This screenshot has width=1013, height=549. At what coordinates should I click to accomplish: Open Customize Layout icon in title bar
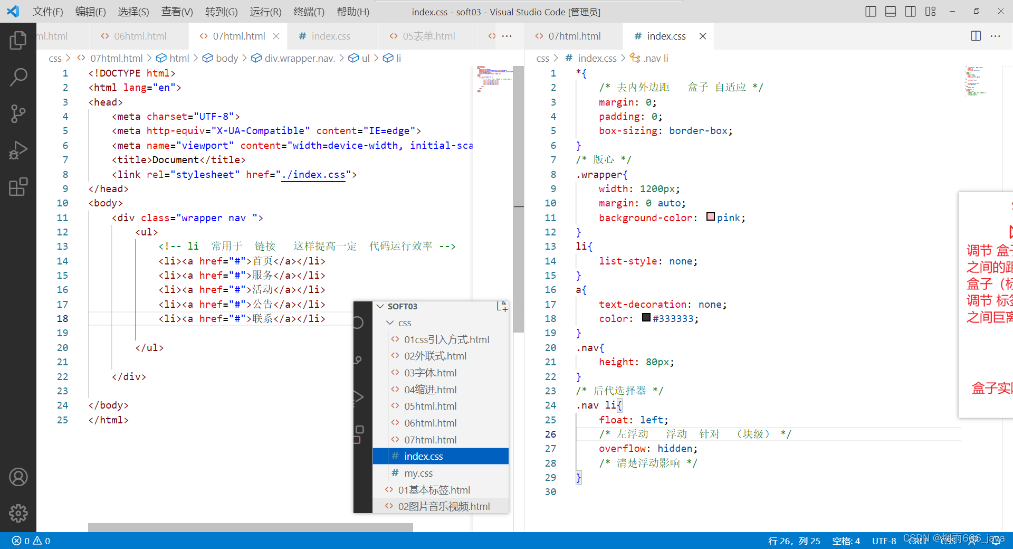pyautogui.click(x=931, y=11)
